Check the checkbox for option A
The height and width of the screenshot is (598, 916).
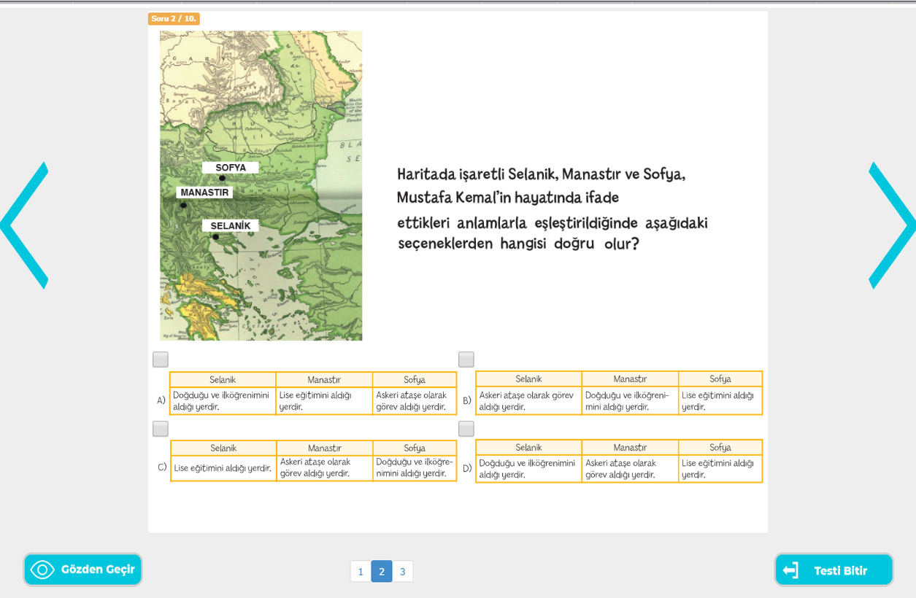(161, 360)
